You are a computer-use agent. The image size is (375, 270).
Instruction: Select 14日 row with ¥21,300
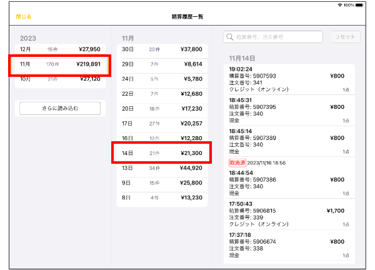[x=162, y=153]
